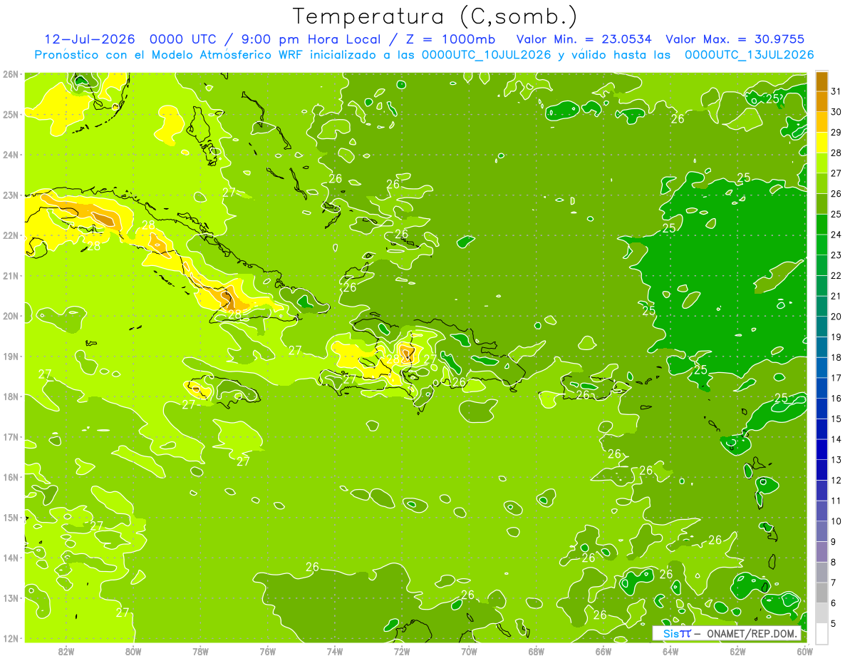The width and height of the screenshot is (855, 661).
Task: Click the latitude axis label "13N"
Action: pyautogui.click(x=10, y=598)
